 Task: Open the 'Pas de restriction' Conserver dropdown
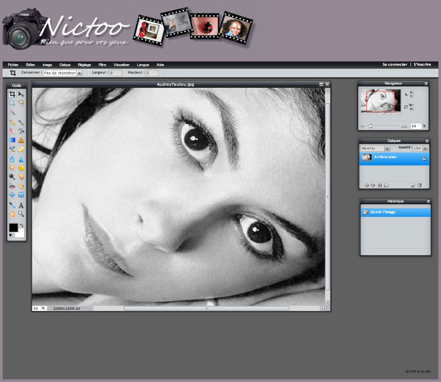click(79, 73)
